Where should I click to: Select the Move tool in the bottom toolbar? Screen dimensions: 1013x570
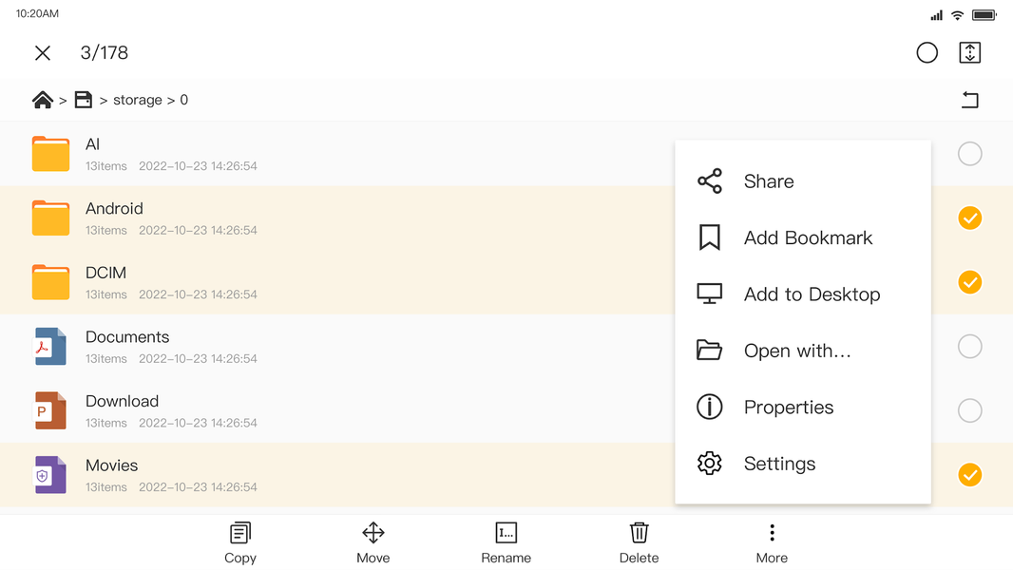(x=373, y=541)
